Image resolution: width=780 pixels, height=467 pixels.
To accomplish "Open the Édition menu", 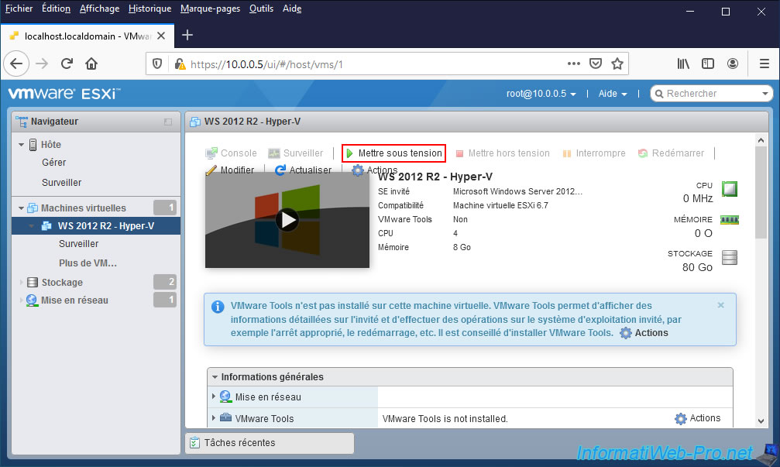I will click(x=56, y=9).
